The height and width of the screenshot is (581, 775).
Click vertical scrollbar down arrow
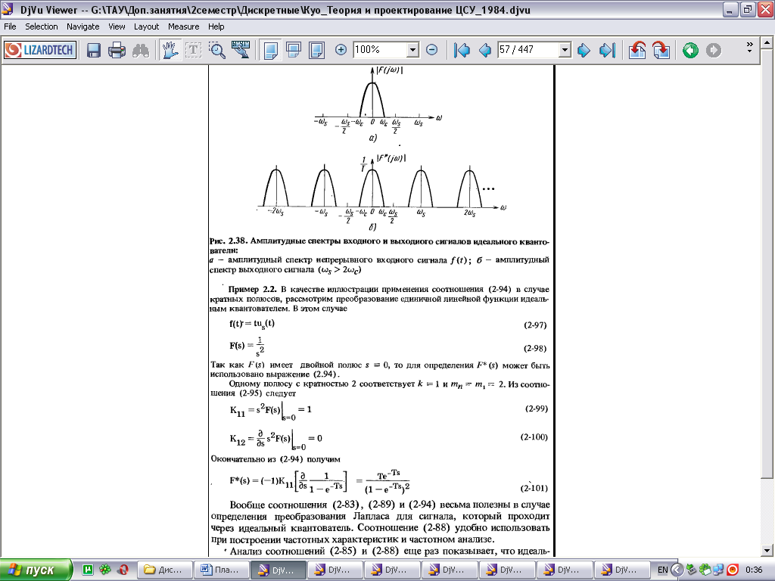click(767, 551)
